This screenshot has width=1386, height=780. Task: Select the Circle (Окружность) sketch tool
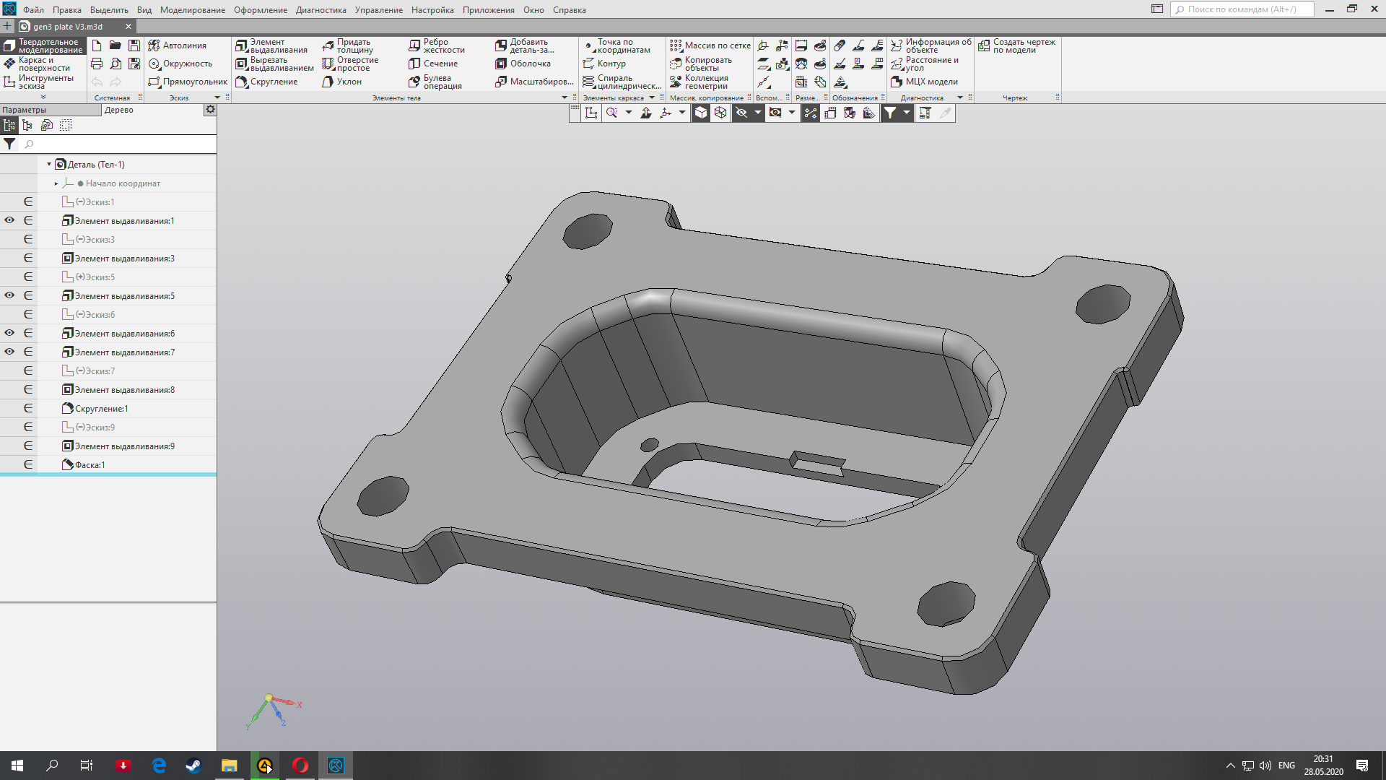[180, 64]
